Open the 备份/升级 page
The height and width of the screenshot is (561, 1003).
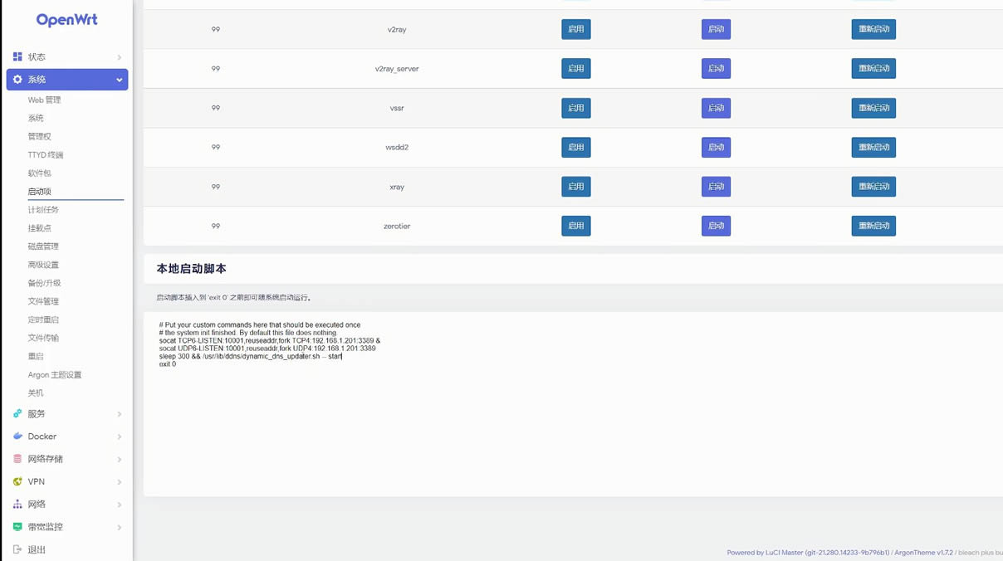click(44, 282)
